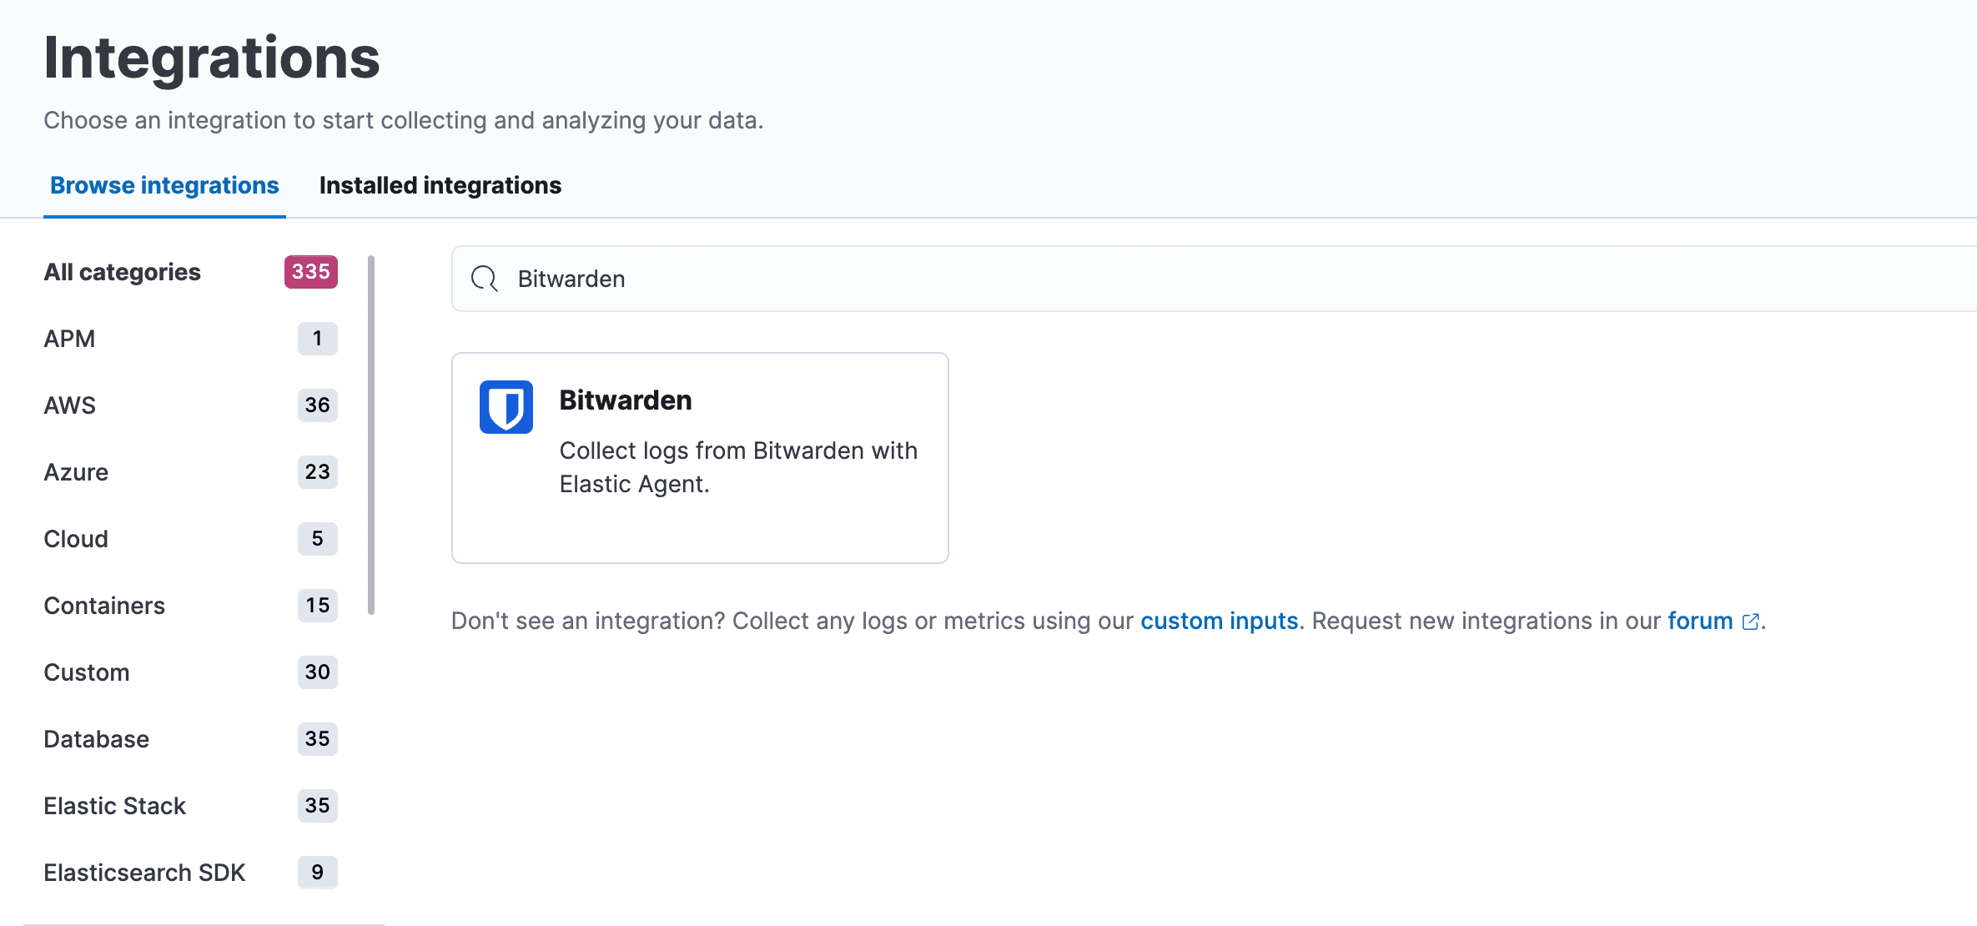Expand the AWS category section
Viewport: 1977px width, 926px height.
click(68, 404)
